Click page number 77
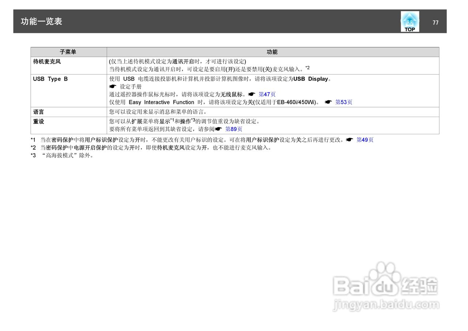Screen dimensions: 468x331 435,22
